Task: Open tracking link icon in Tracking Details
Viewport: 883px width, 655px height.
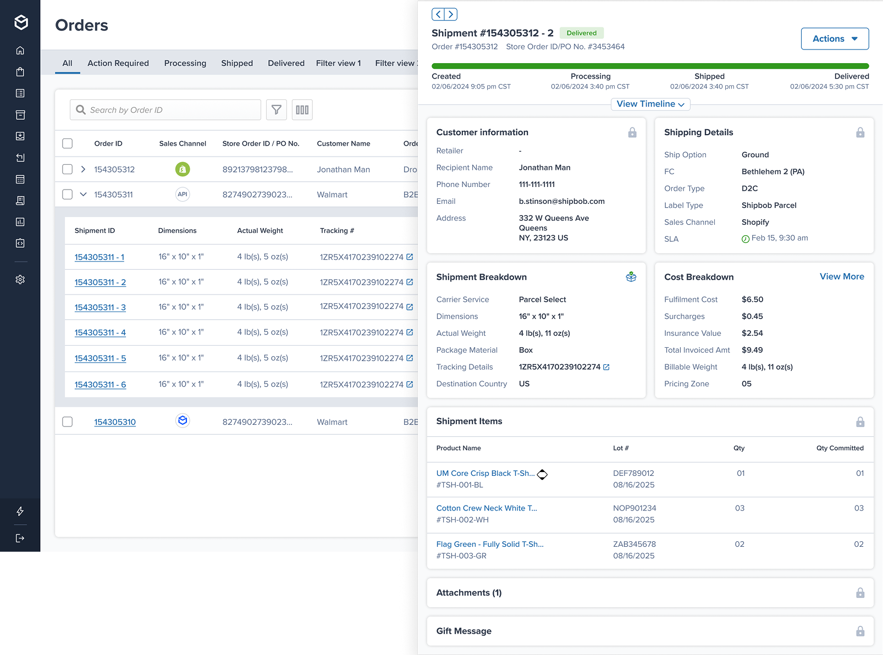Action: pyautogui.click(x=606, y=367)
